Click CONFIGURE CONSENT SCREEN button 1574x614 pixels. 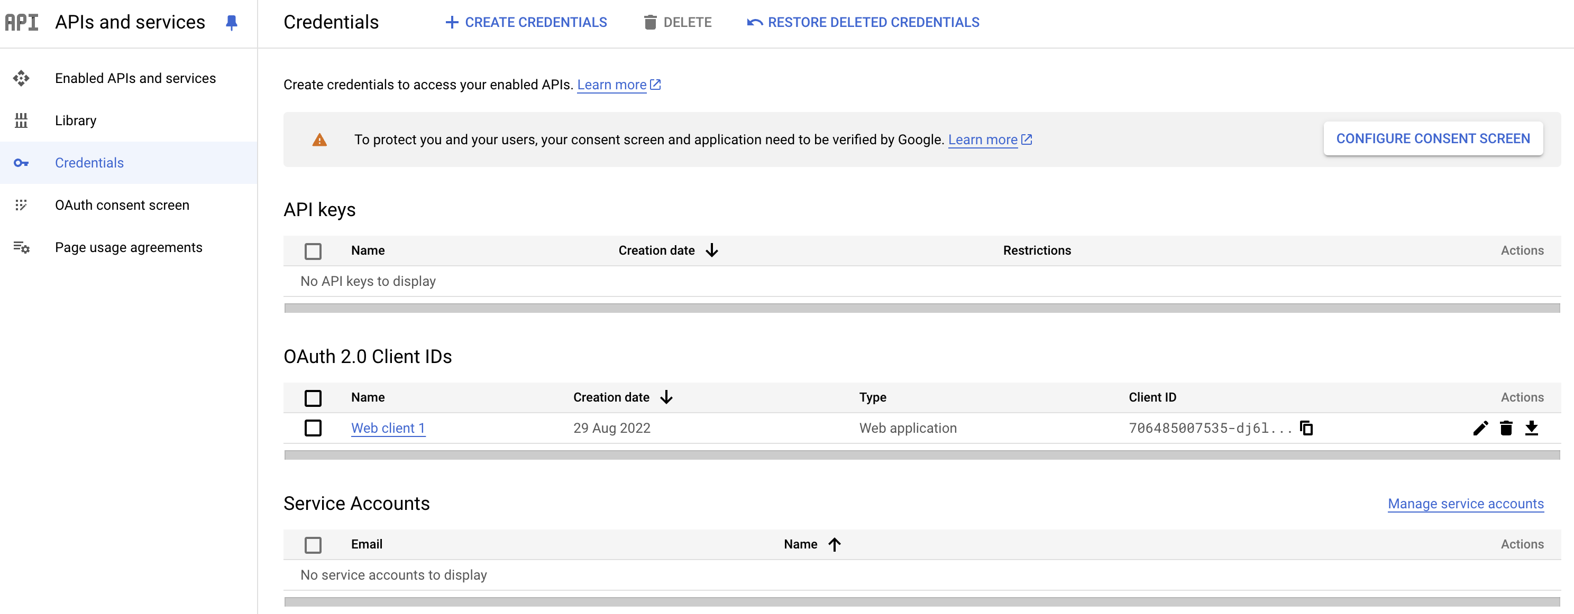coord(1433,138)
